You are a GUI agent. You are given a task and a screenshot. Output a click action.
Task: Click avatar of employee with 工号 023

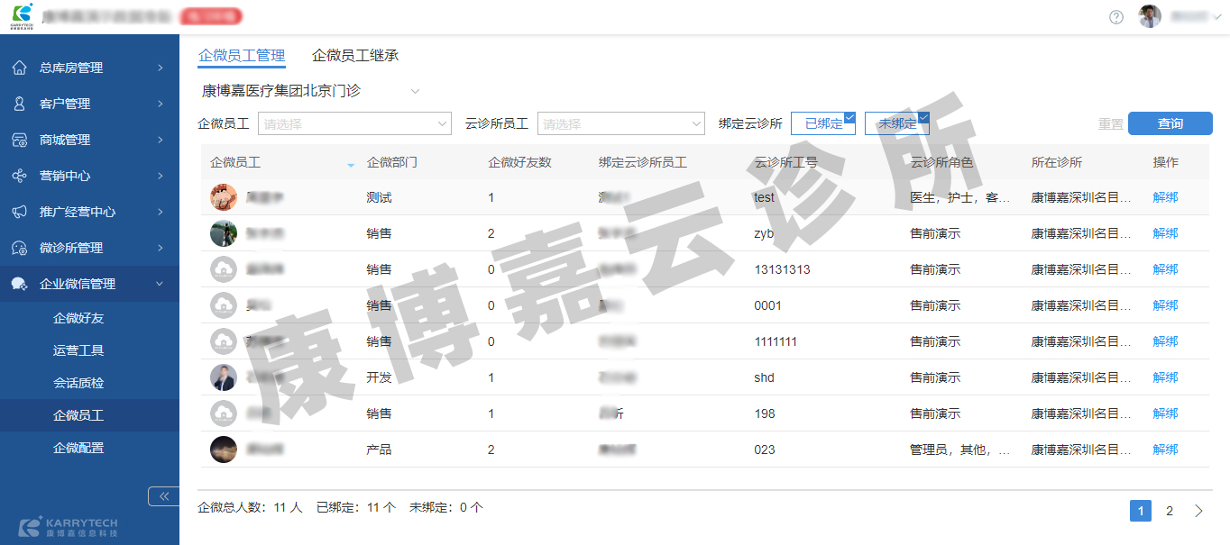coord(224,450)
